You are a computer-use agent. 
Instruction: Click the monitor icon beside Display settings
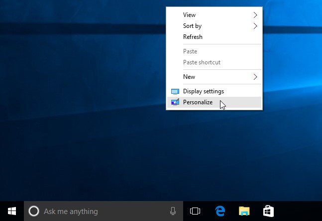click(175, 91)
